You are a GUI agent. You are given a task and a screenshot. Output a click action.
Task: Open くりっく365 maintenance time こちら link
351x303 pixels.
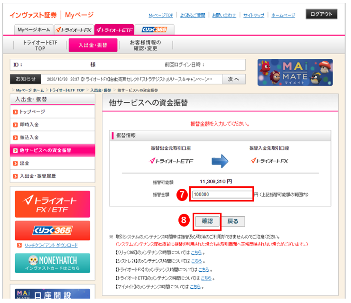pos(196,252)
